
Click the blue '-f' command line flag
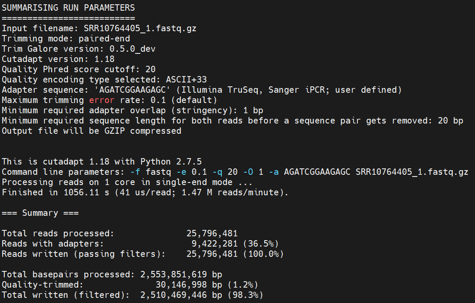coord(135,172)
